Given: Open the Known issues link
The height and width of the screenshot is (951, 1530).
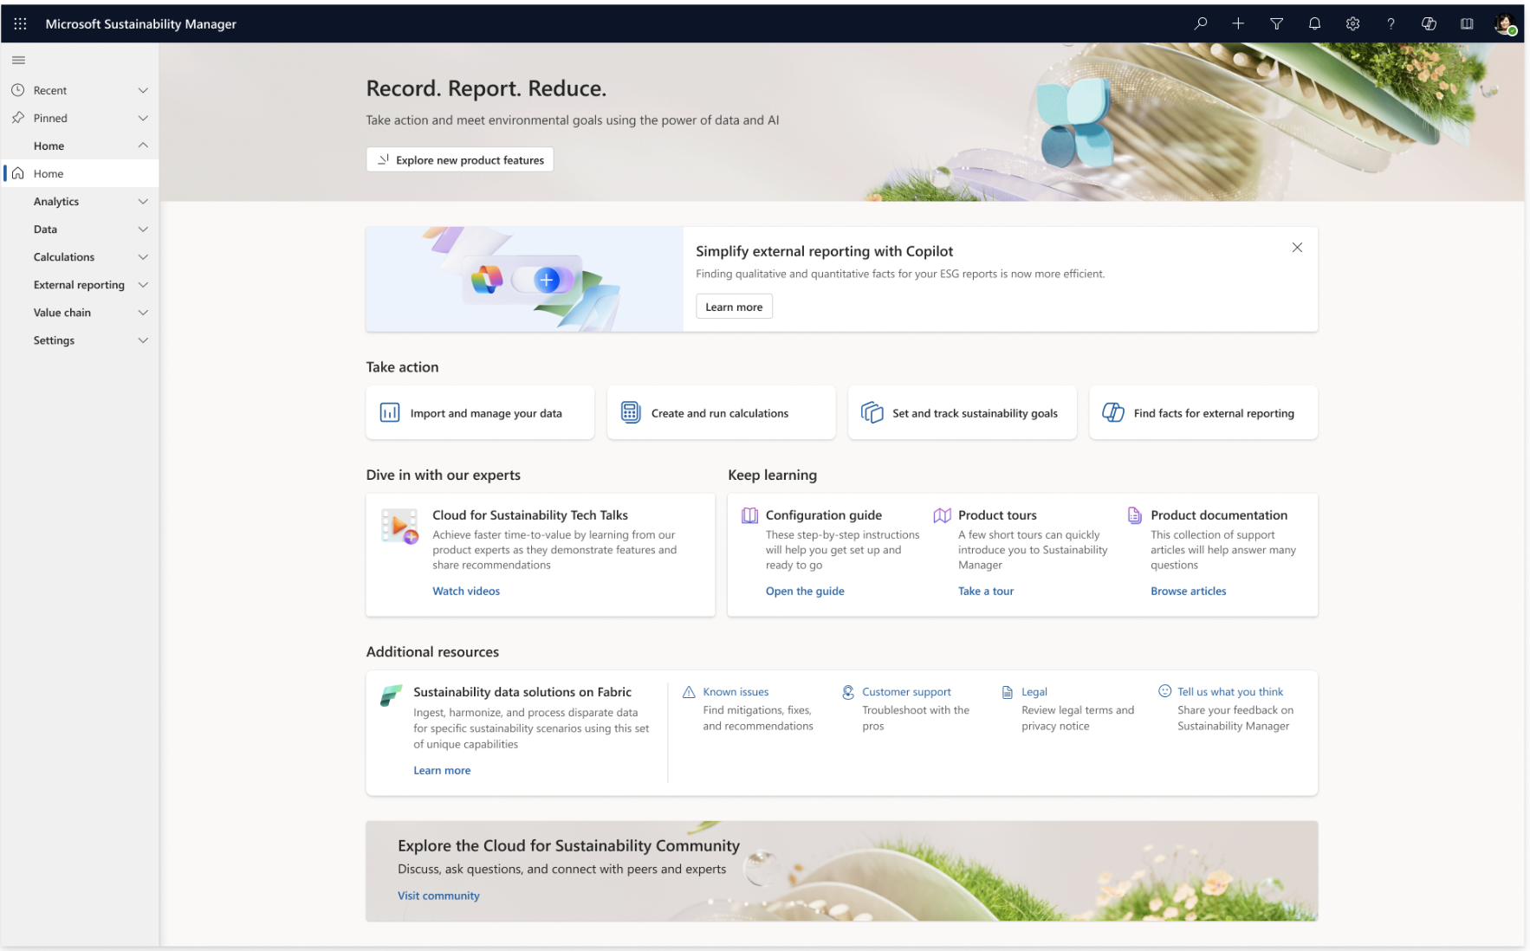Looking at the screenshot, I should coord(736,692).
